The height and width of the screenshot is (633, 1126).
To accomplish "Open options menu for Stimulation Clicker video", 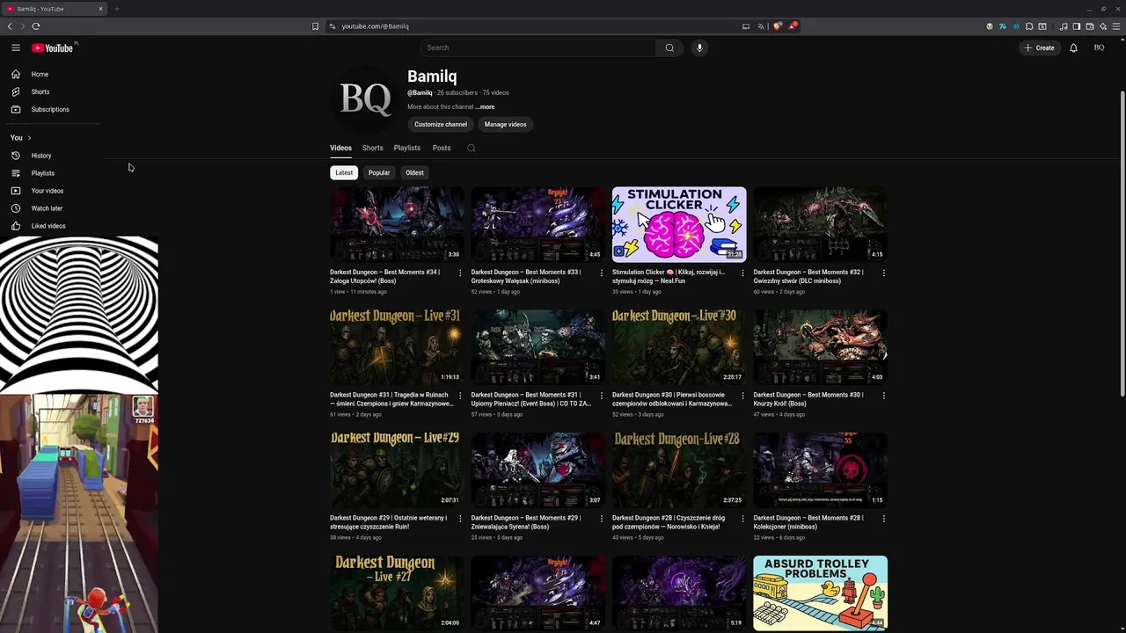I will [x=742, y=273].
